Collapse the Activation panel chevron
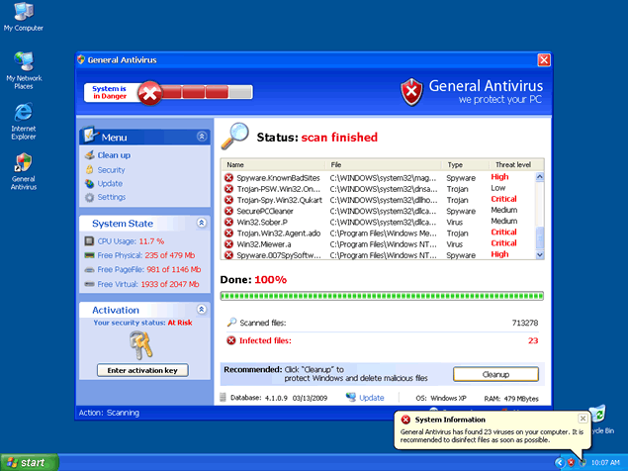Viewport: 628px width, 471px height. [202, 310]
